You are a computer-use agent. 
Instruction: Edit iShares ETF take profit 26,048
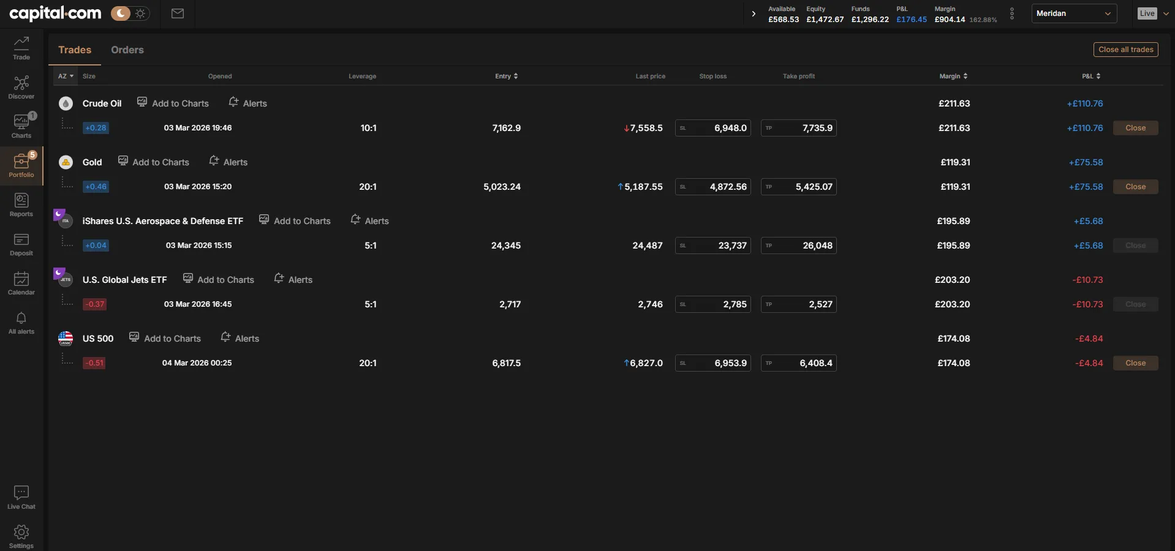799,246
